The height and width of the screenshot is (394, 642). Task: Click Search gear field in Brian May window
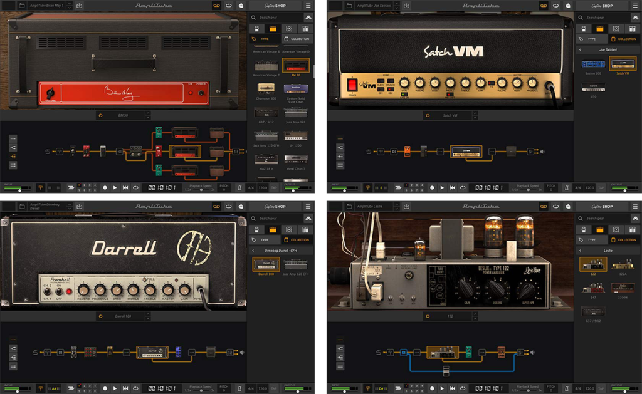tap(275, 18)
